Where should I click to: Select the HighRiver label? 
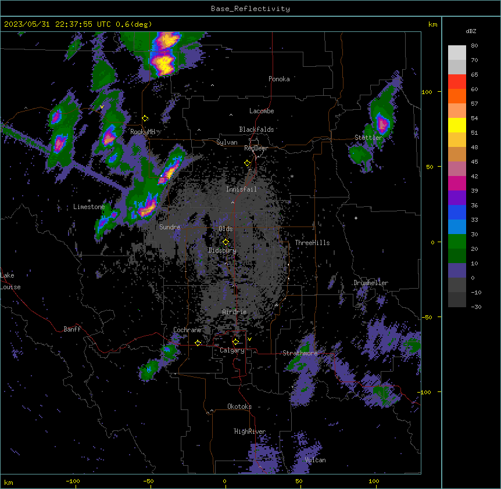[x=250, y=432]
